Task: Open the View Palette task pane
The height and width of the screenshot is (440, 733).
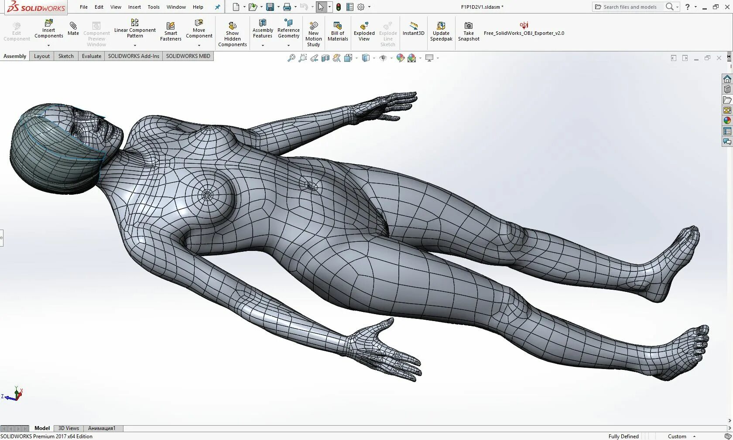Action: point(727,110)
